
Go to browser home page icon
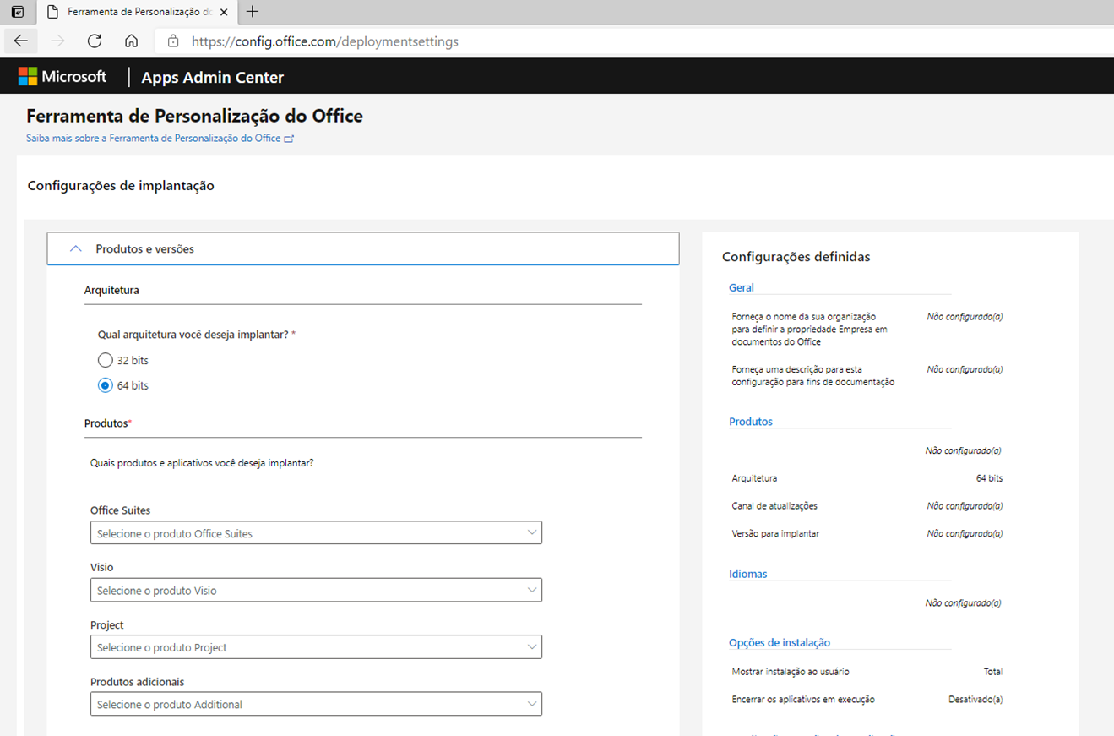[131, 41]
